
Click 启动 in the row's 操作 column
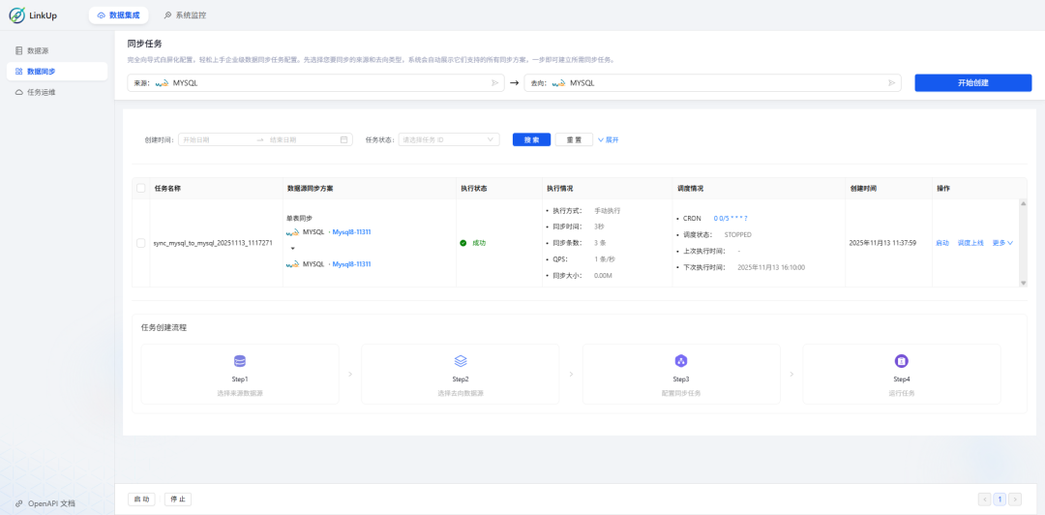[942, 243]
